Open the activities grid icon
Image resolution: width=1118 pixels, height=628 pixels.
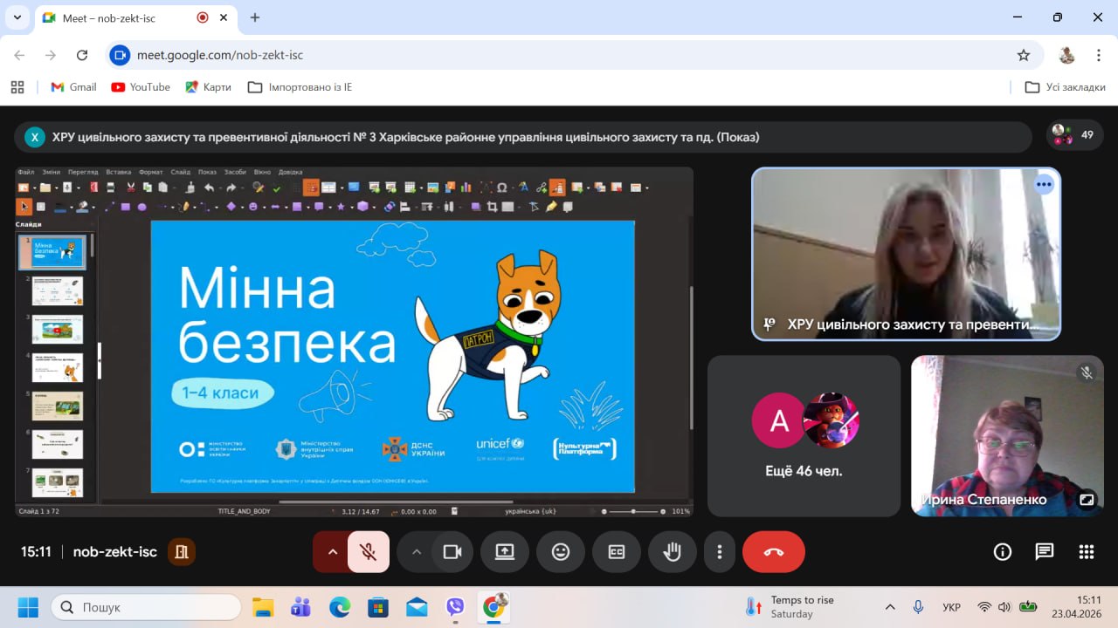(x=1086, y=551)
